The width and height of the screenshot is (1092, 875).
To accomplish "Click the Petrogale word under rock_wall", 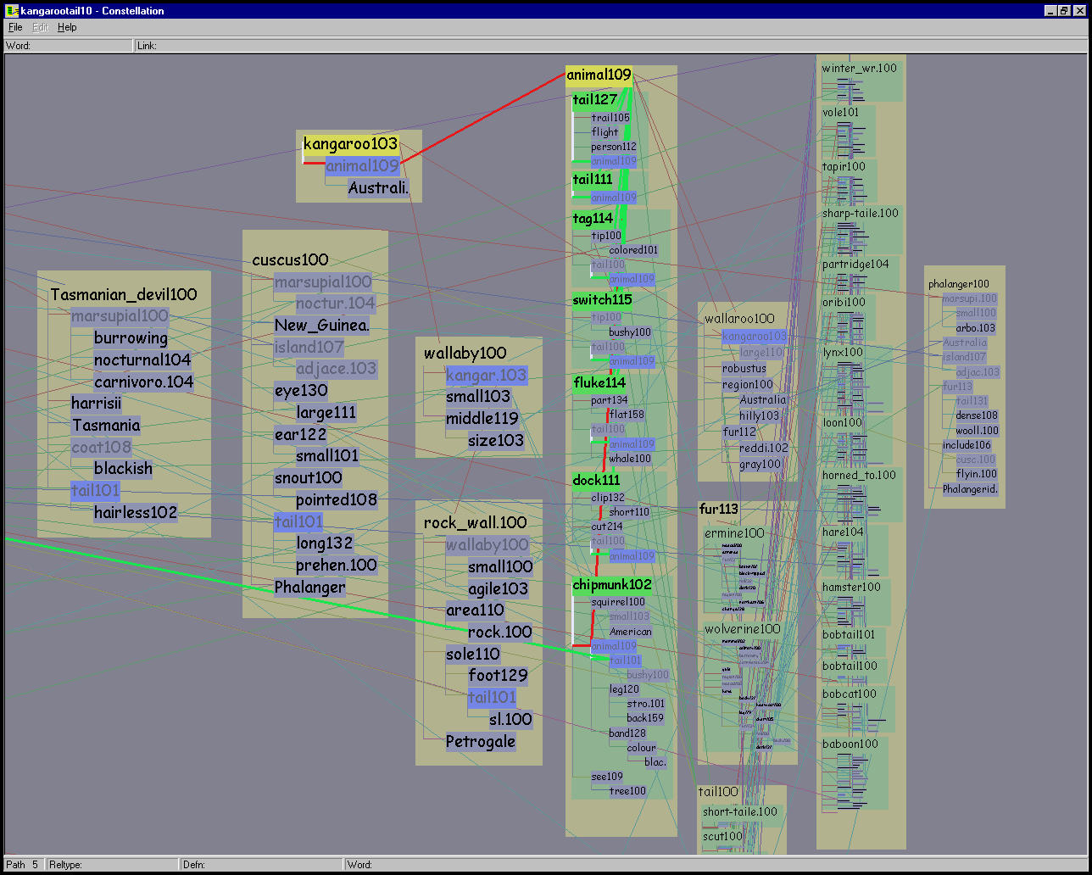I will (480, 741).
